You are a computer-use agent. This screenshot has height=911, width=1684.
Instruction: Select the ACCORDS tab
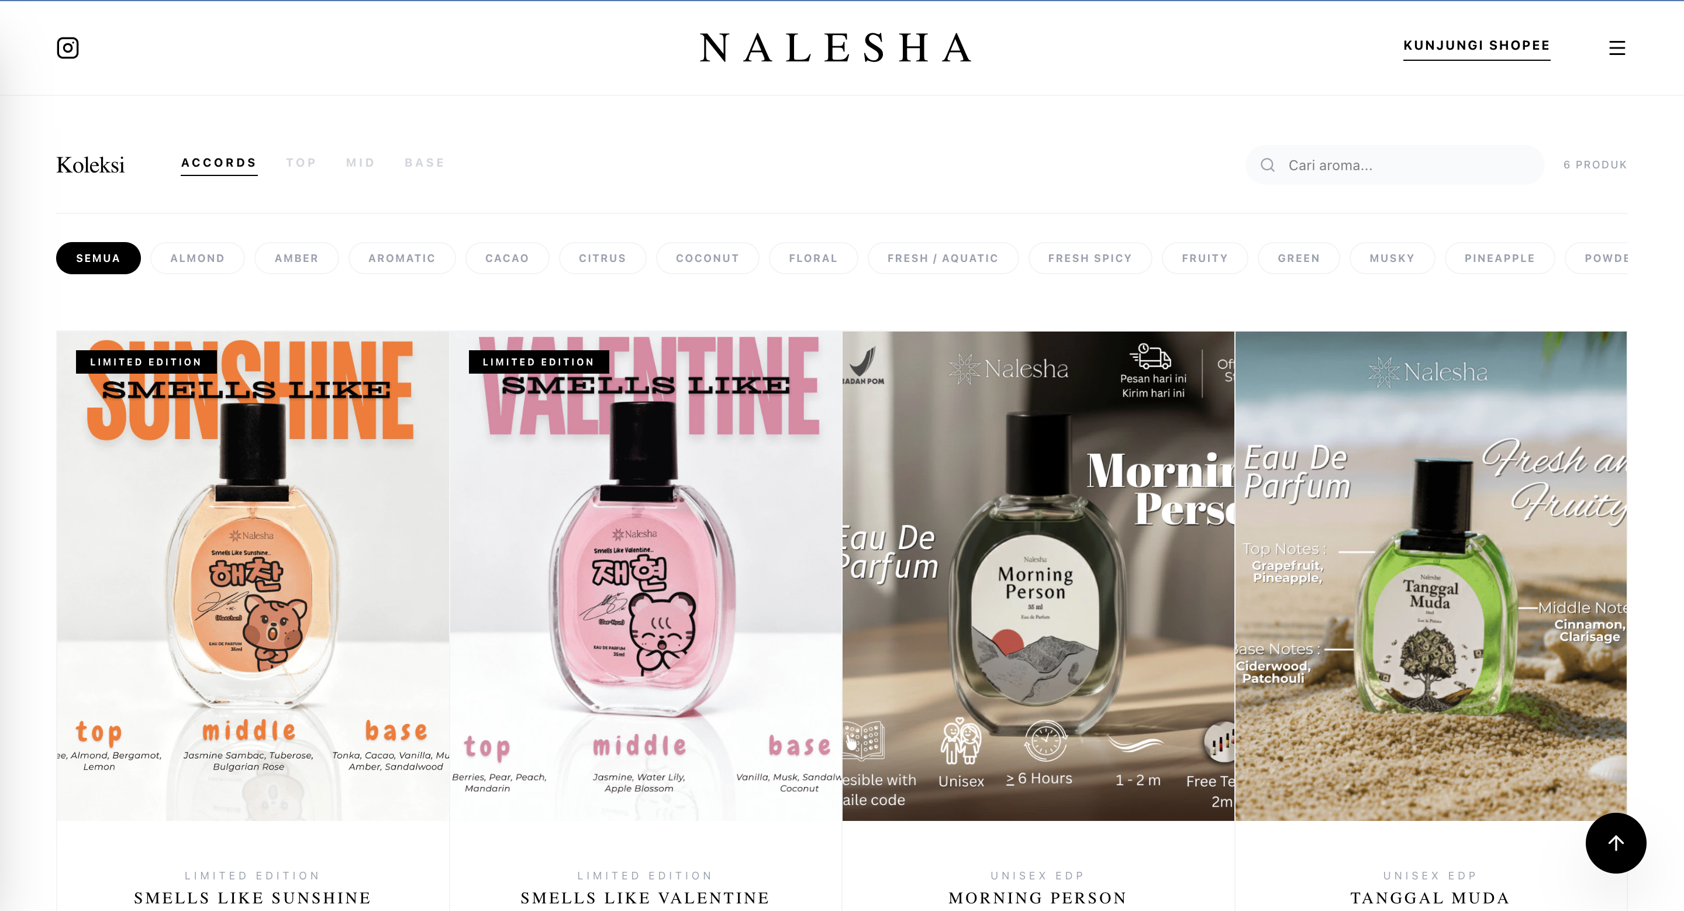click(219, 163)
